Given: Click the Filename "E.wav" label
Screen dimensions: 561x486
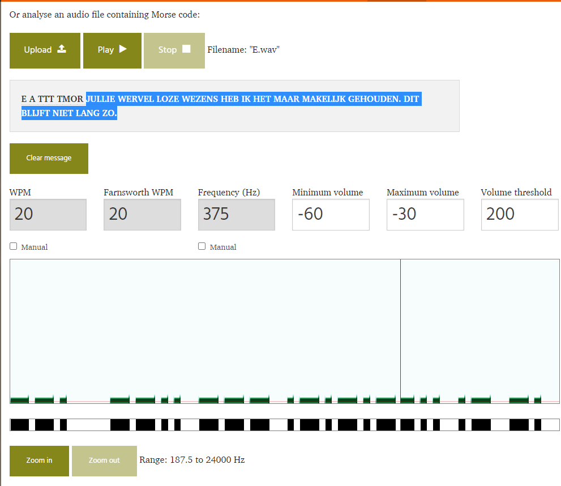Looking at the screenshot, I should click(x=243, y=50).
